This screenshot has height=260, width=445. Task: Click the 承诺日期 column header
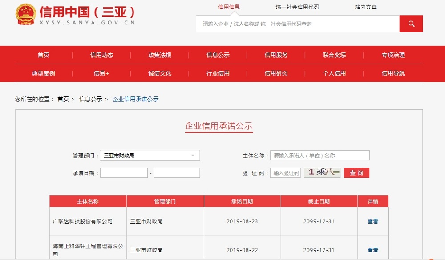(x=242, y=201)
